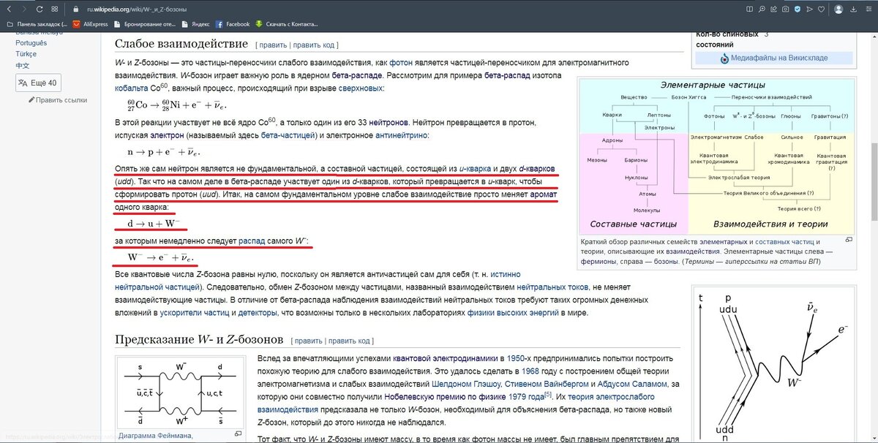Open the Скачать с Контакта bookmark
878x443 pixels.
[285, 24]
